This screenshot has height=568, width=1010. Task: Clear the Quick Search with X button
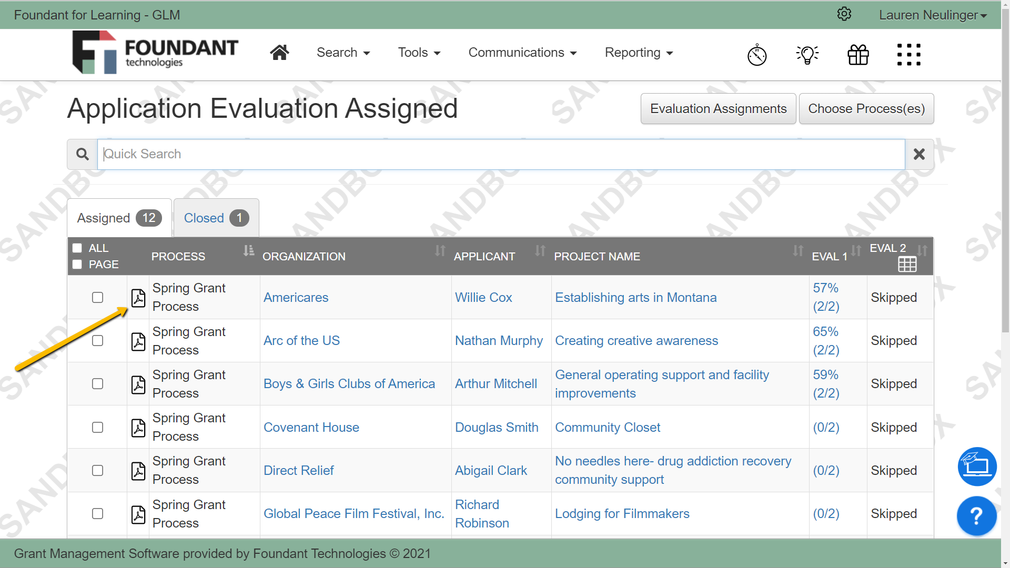[919, 154]
